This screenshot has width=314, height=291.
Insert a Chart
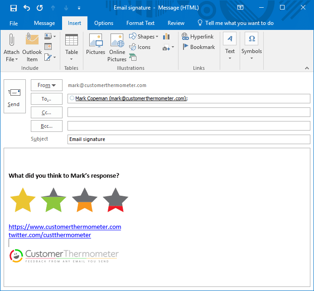pyautogui.click(x=166, y=36)
